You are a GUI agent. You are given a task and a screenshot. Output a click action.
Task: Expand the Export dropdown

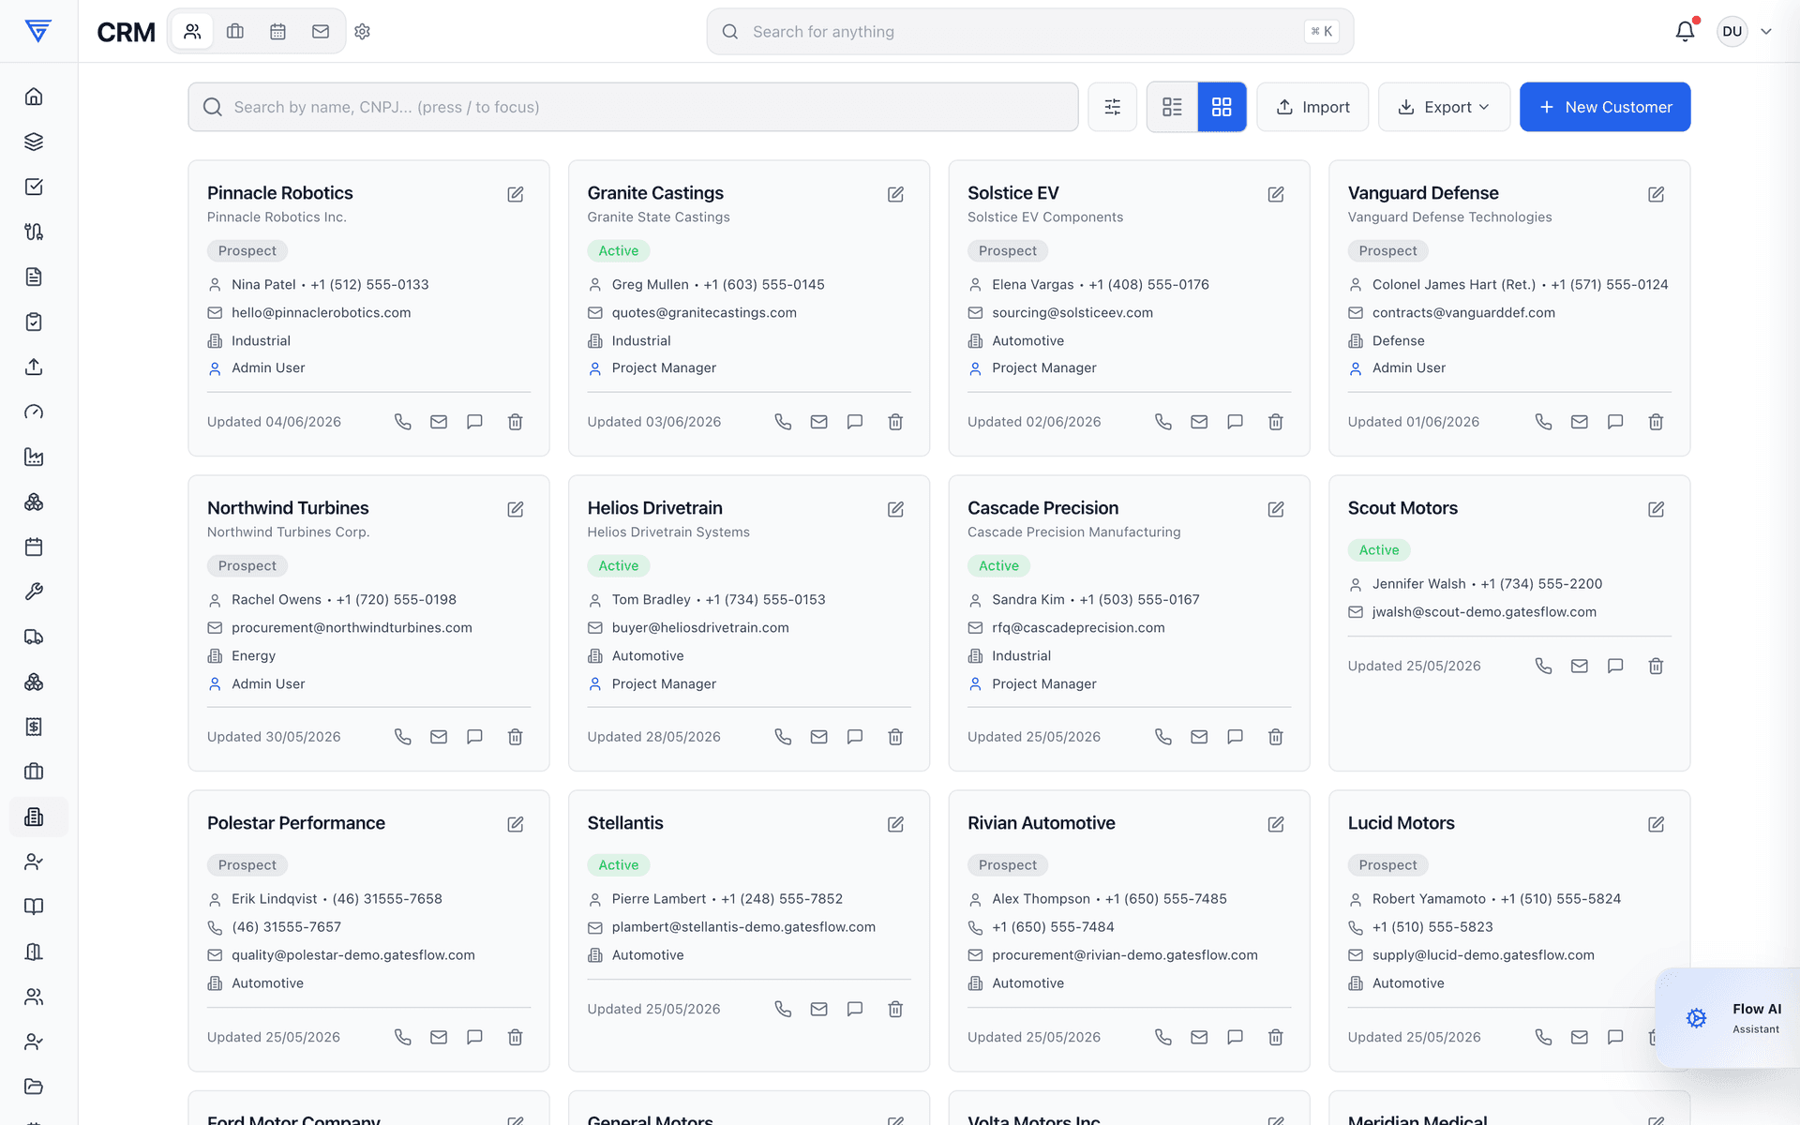point(1444,107)
